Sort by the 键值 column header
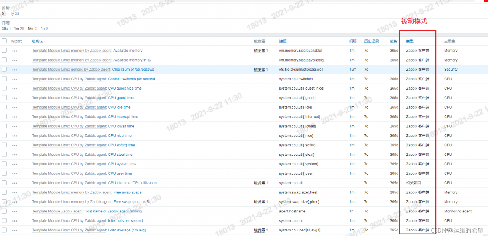488x236 pixels. pos(283,41)
